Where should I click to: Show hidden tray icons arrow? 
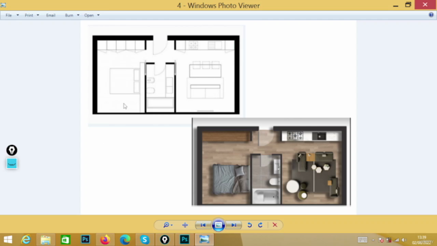tap(373, 240)
